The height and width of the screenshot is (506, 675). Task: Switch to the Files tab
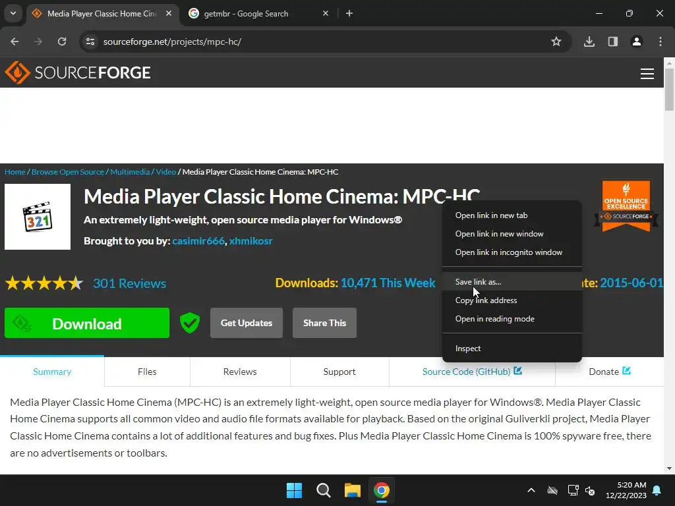[x=147, y=372]
